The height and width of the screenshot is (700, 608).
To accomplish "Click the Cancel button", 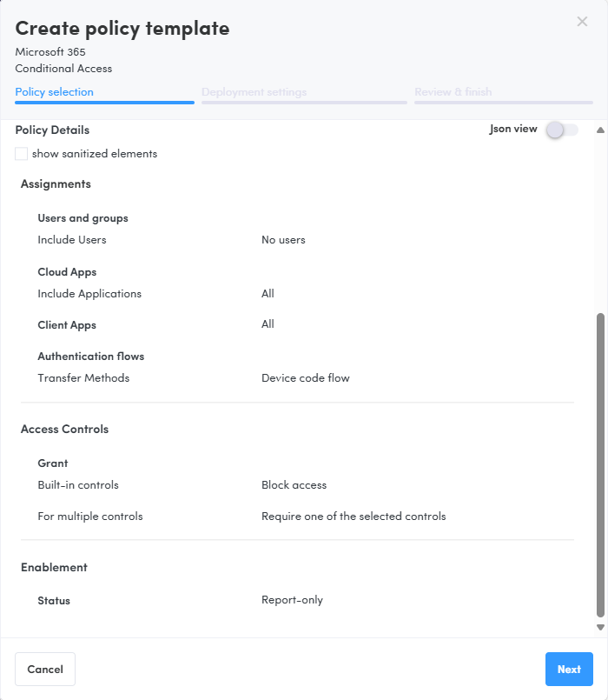I will (x=45, y=670).
